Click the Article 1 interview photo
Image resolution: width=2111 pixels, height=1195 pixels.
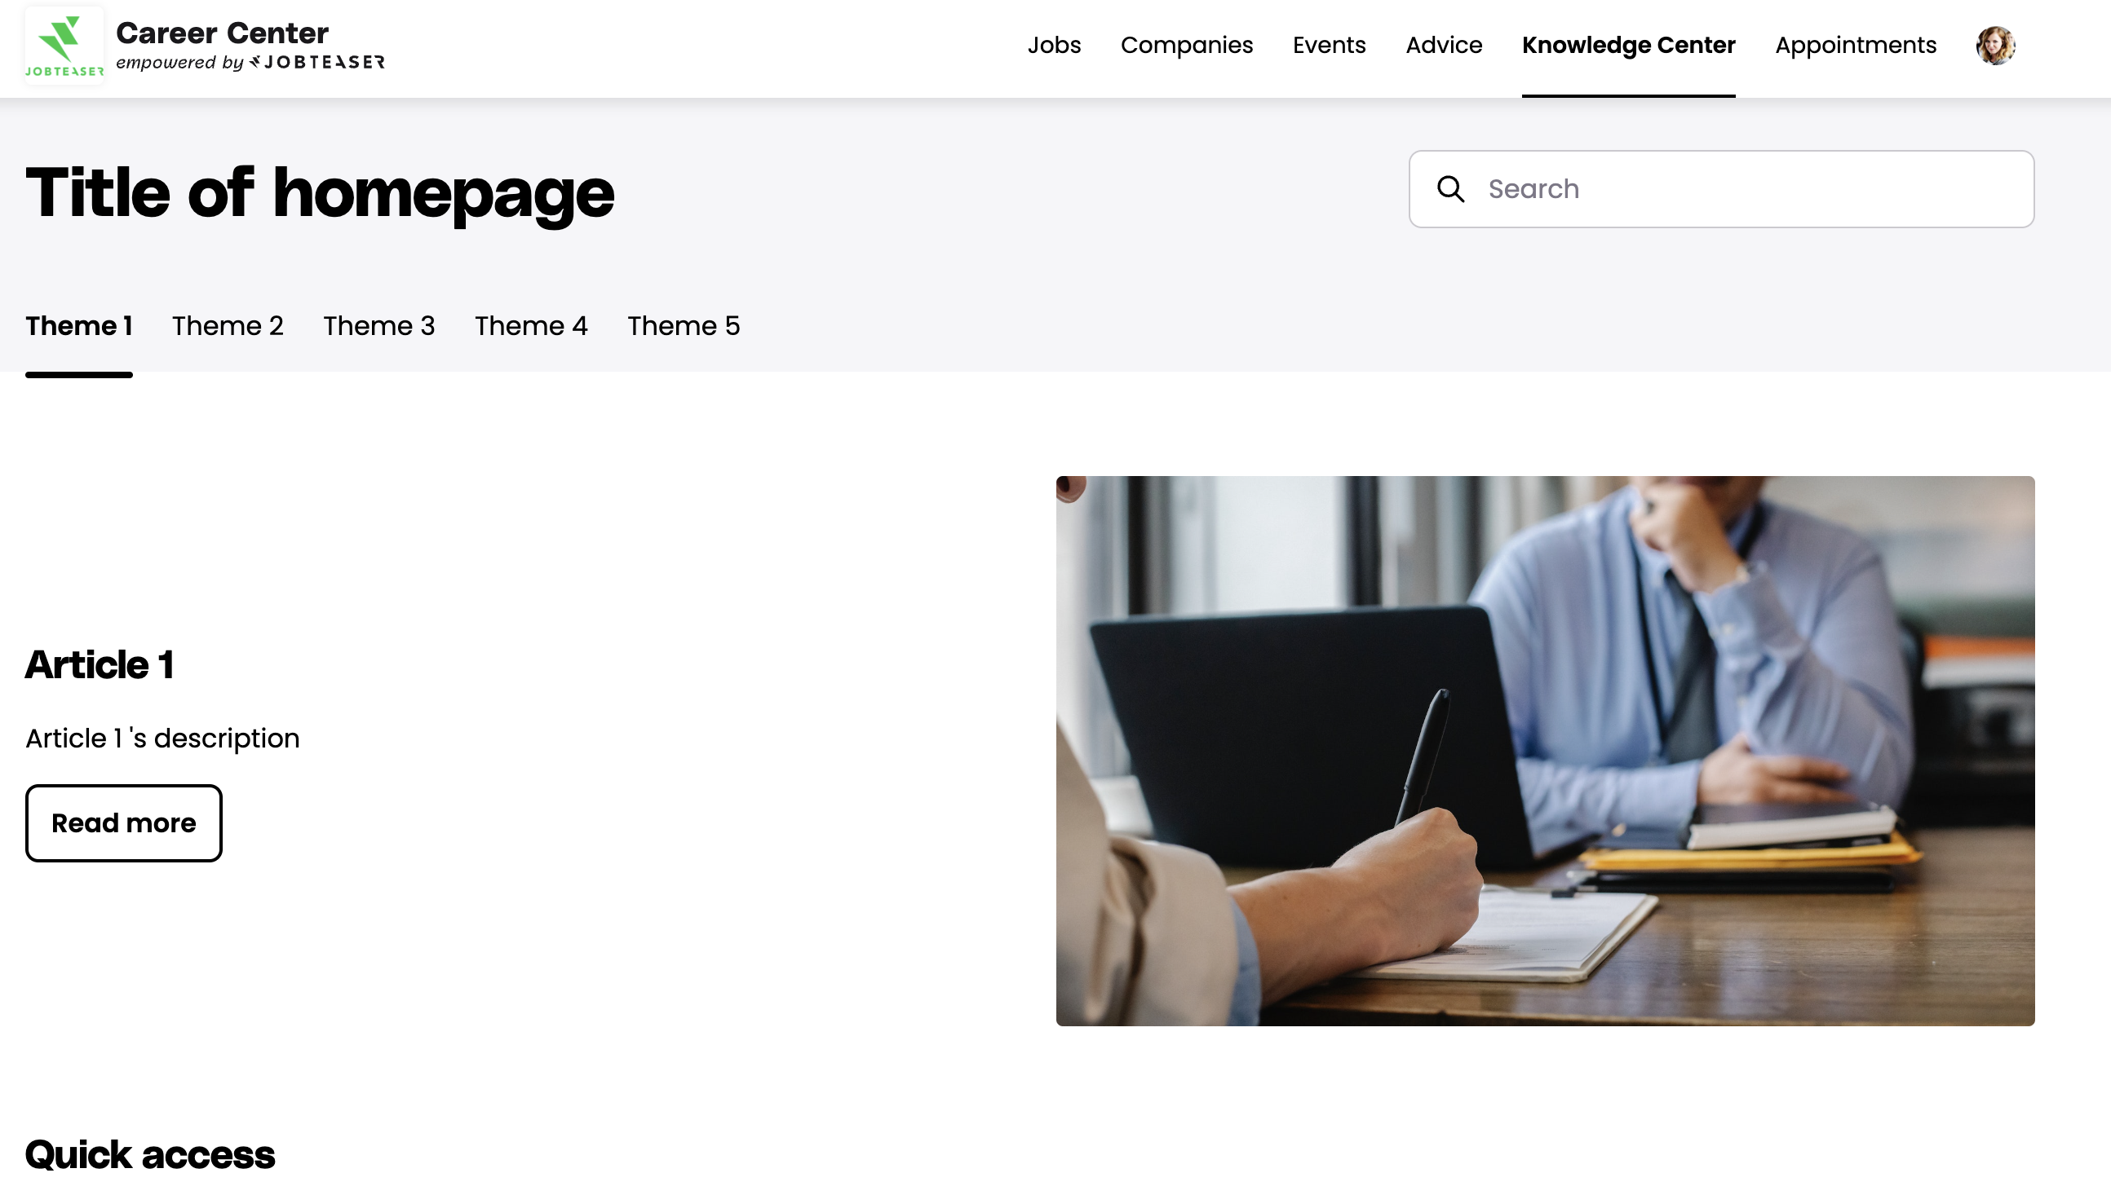[1544, 750]
